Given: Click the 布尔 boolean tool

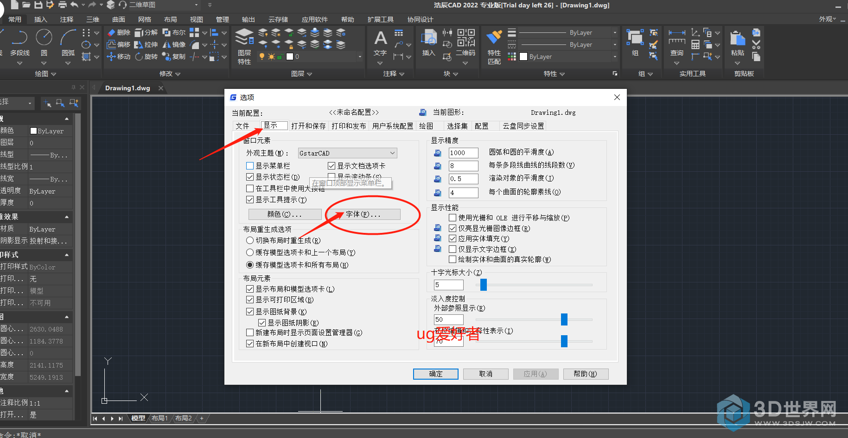Looking at the screenshot, I should [x=174, y=32].
